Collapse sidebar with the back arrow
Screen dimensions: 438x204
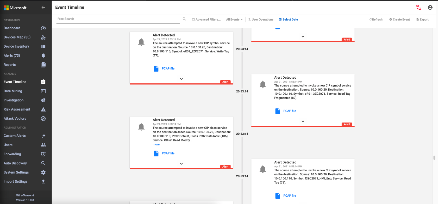[43, 8]
